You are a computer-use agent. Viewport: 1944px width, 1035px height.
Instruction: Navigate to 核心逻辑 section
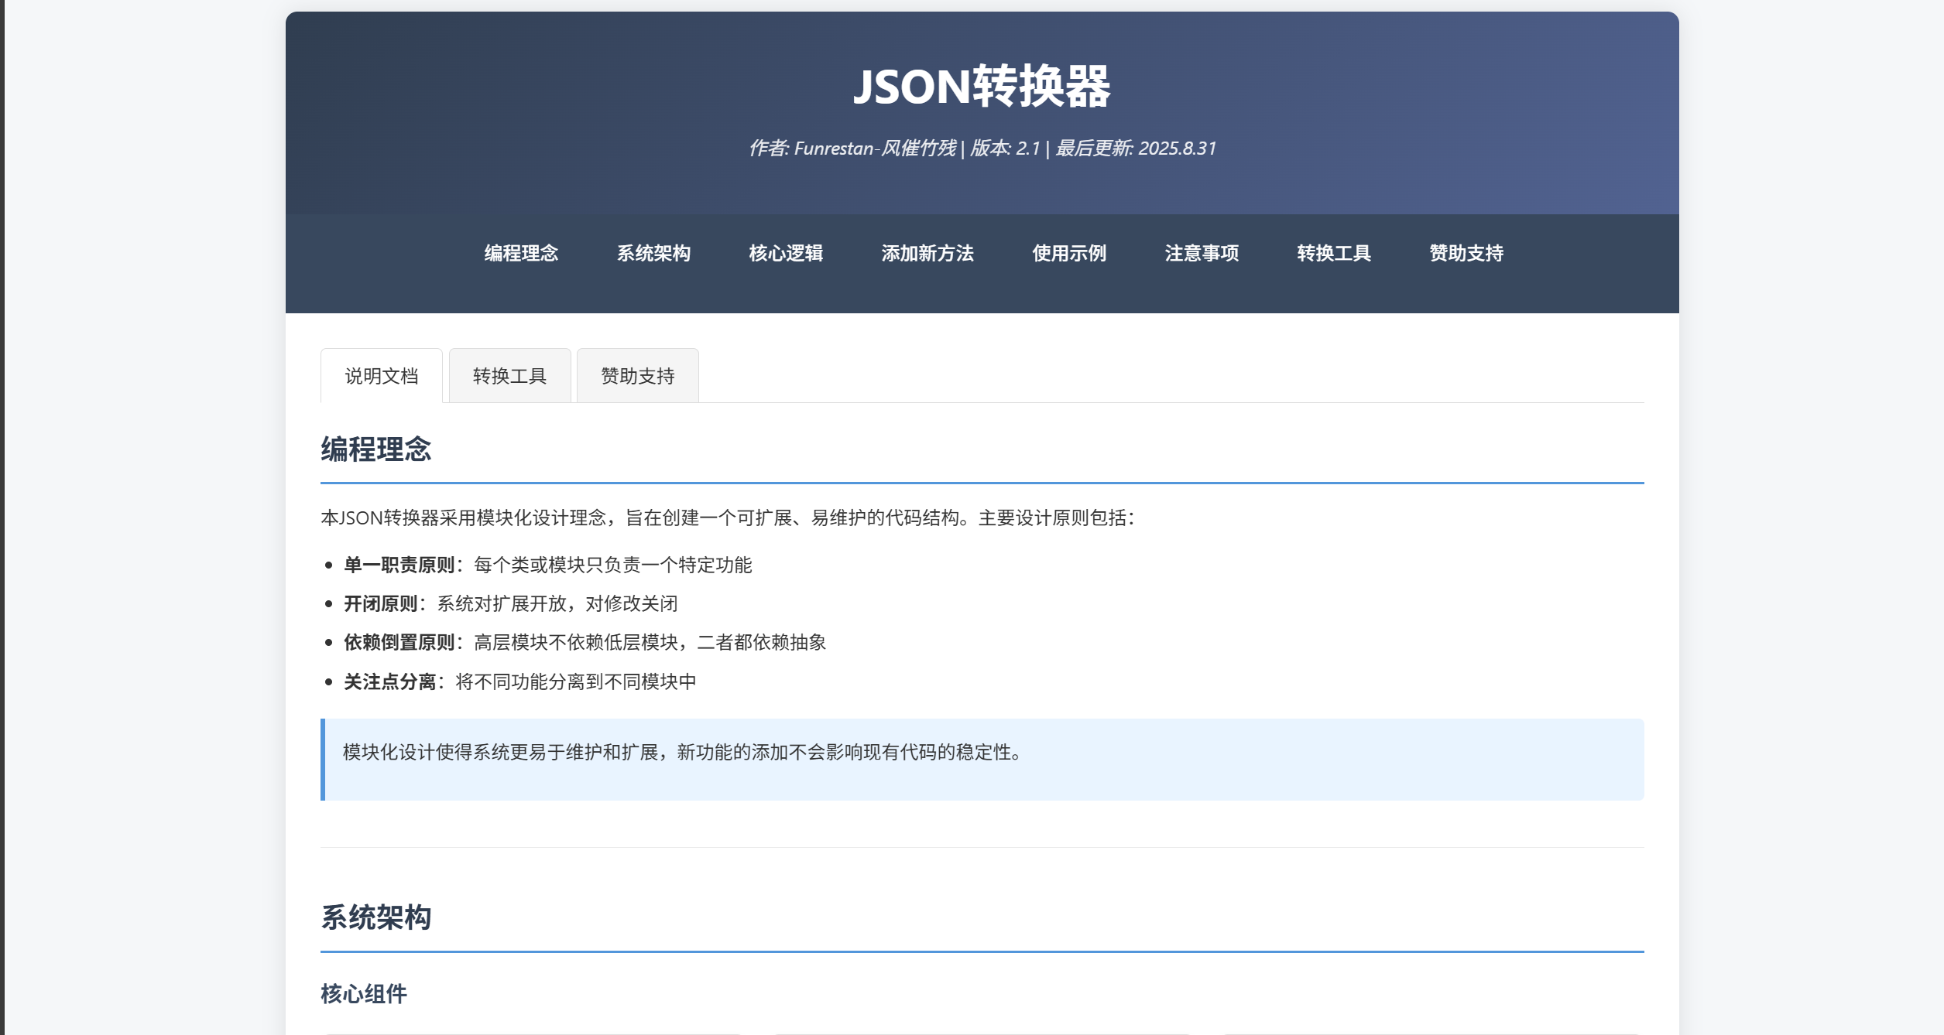[786, 253]
